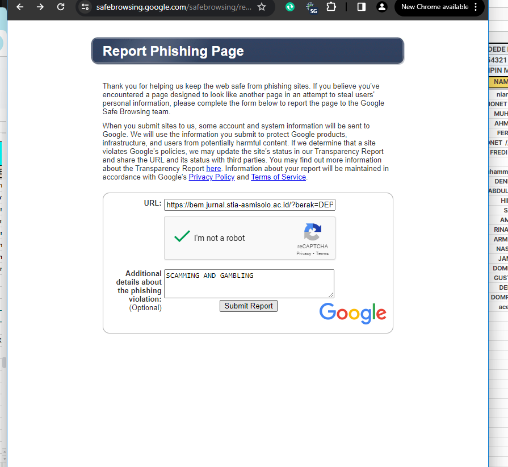Go forward in browser history
508x467 pixels.
40,7
